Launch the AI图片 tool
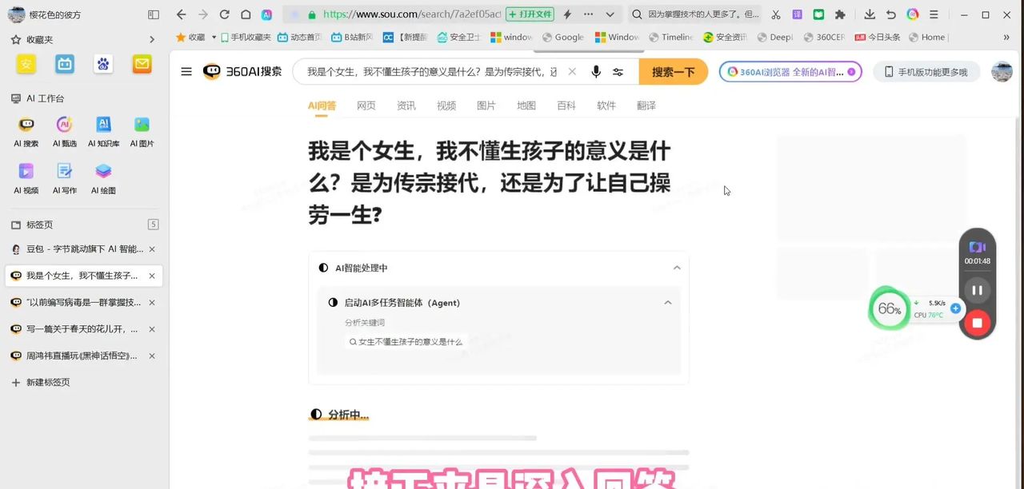 coord(142,129)
